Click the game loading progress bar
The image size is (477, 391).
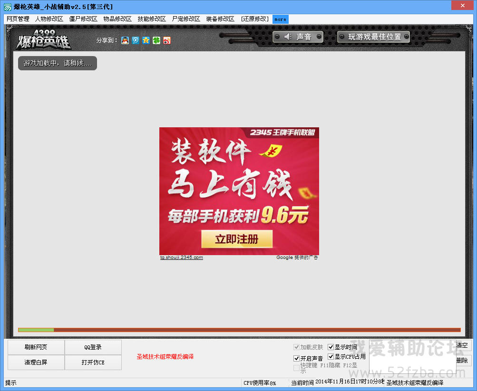[x=239, y=330]
